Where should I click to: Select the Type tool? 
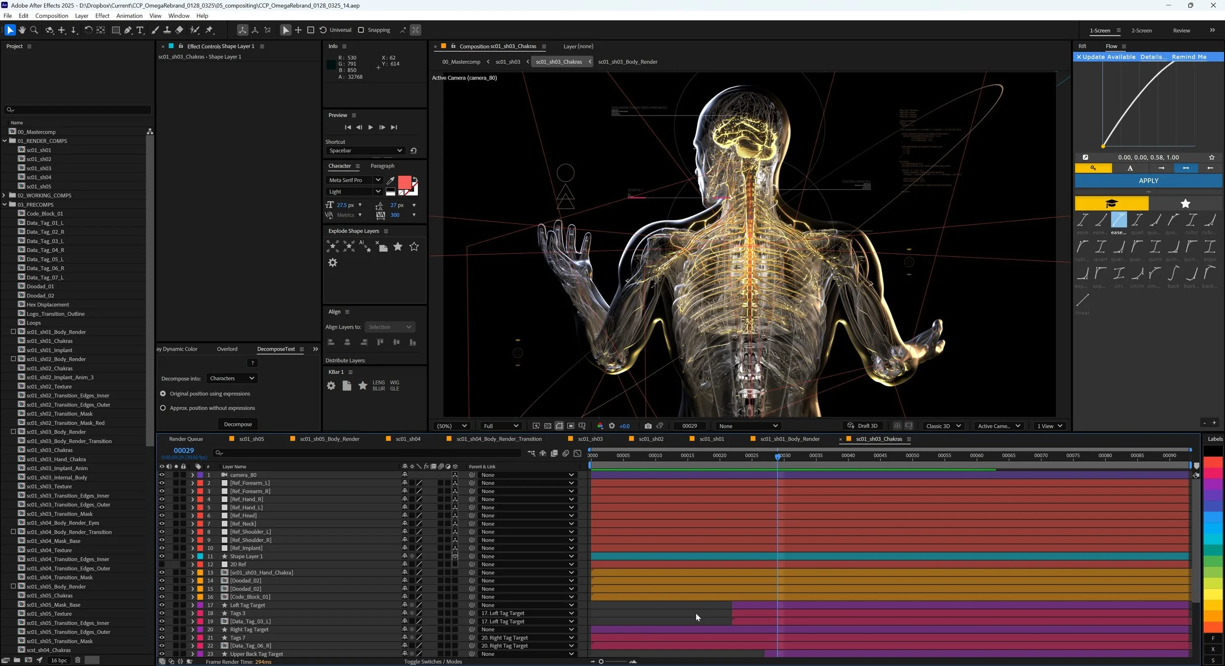point(140,30)
